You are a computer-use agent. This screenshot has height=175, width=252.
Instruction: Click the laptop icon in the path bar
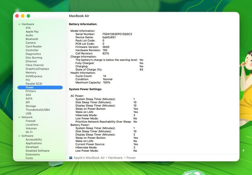pos(71,158)
